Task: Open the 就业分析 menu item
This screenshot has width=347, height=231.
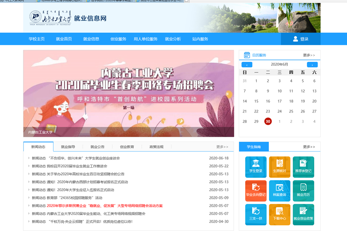Action: click(173, 39)
